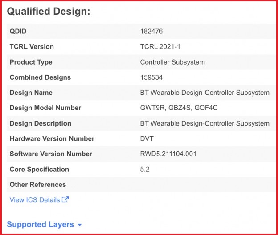The image size is (278, 235).
Task: Click the model numbers GWT9R, GBZ4S, GQF4C
Action: click(179, 108)
